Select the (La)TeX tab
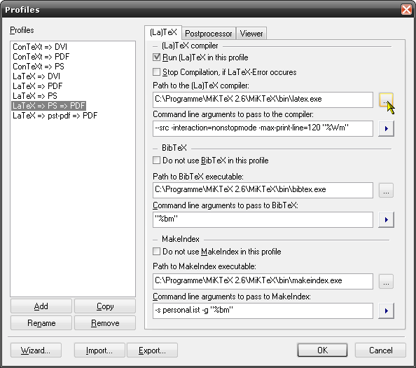Image resolution: width=416 pixels, height=368 pixels. coord(163,32)
